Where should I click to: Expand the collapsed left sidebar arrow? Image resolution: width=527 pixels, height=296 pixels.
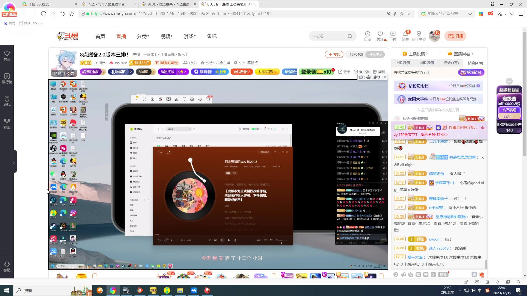click(14, 162)
